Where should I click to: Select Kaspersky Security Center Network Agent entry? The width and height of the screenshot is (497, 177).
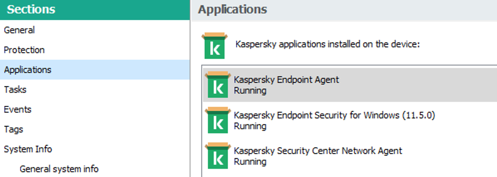318,151
